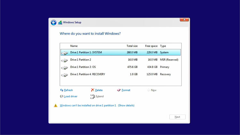Screen dimensions: 240x135
Task: Click the 260.0 MB total size cell
Action: pos(132,52)
